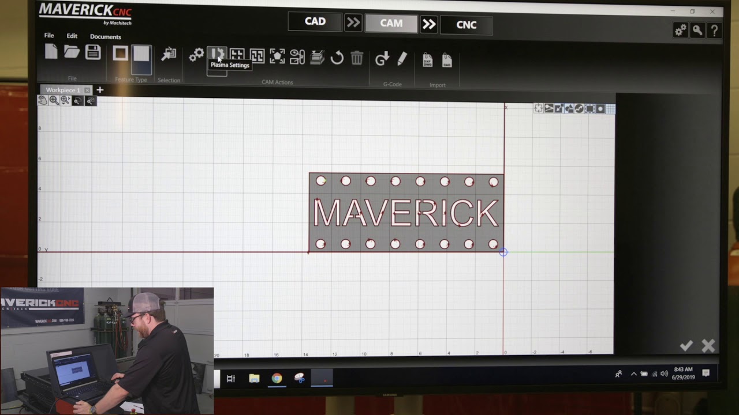The width and height of the screenshot is (739, 415).
Task: Add a new workpiece tab with plus
Action: pyautogui.click(x=100, y=90)
